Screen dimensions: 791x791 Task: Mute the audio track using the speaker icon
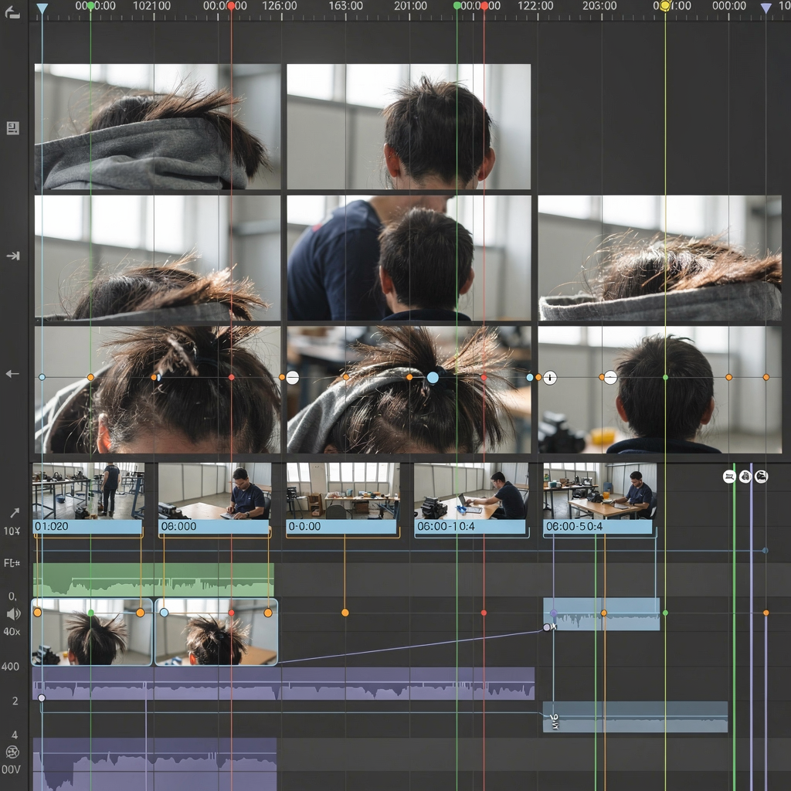[12, 614]
